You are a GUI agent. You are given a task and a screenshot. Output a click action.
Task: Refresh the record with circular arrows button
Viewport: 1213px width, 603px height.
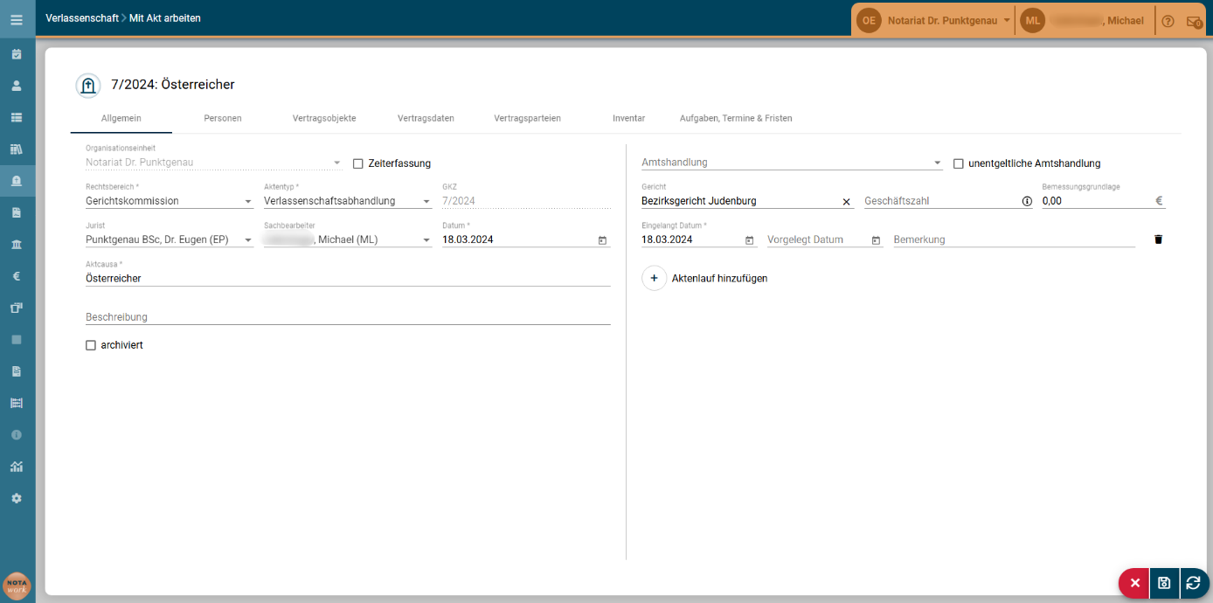(x=1194, y=583)
